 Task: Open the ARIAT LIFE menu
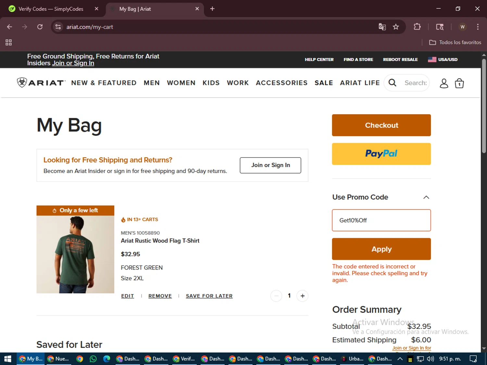click(360, 83)
